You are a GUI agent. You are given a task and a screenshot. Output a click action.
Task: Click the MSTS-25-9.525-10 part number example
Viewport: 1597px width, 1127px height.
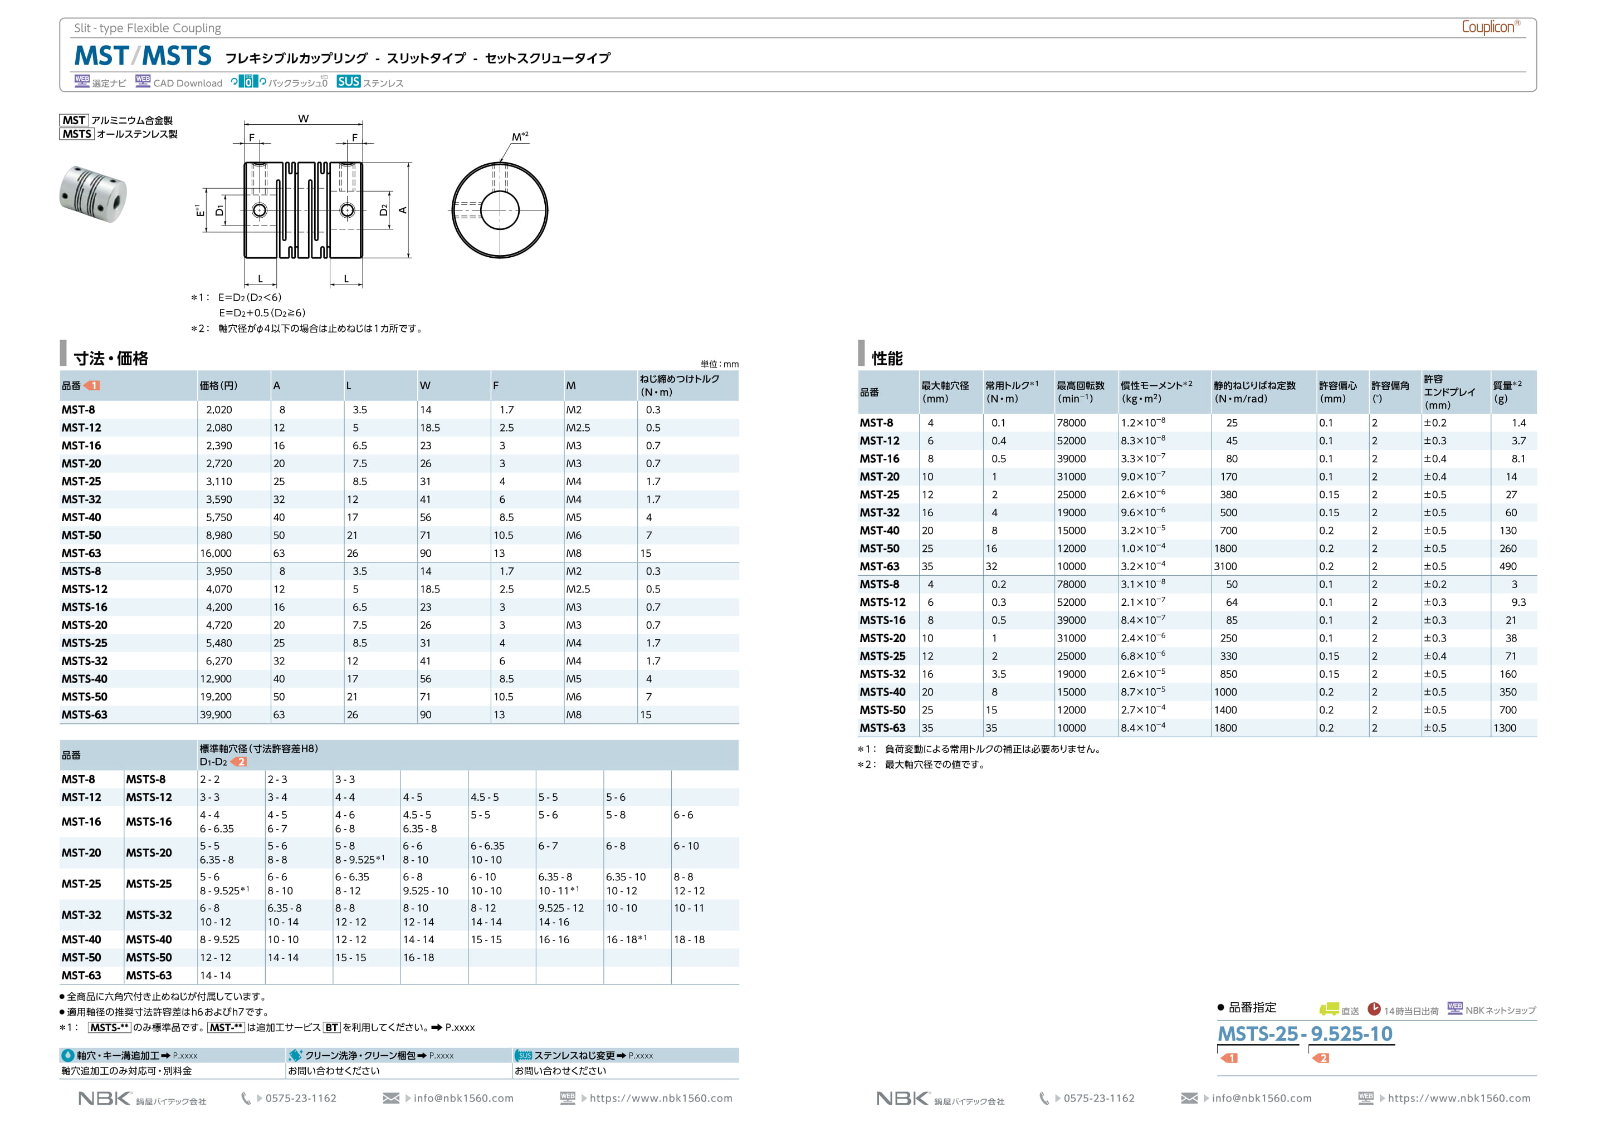coord(1305,1034)
